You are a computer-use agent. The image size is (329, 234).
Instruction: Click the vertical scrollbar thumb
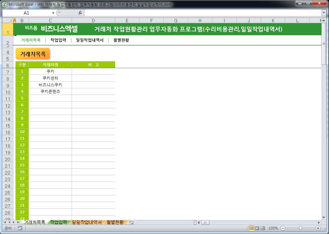click(324, 44)
